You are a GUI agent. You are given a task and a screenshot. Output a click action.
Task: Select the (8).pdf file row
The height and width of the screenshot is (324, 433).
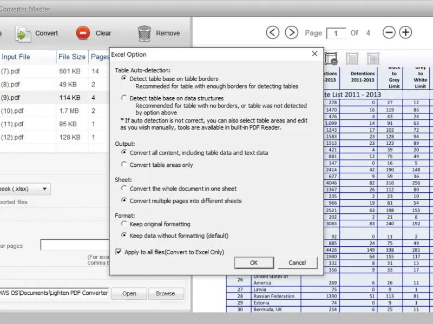pos(55,84)
